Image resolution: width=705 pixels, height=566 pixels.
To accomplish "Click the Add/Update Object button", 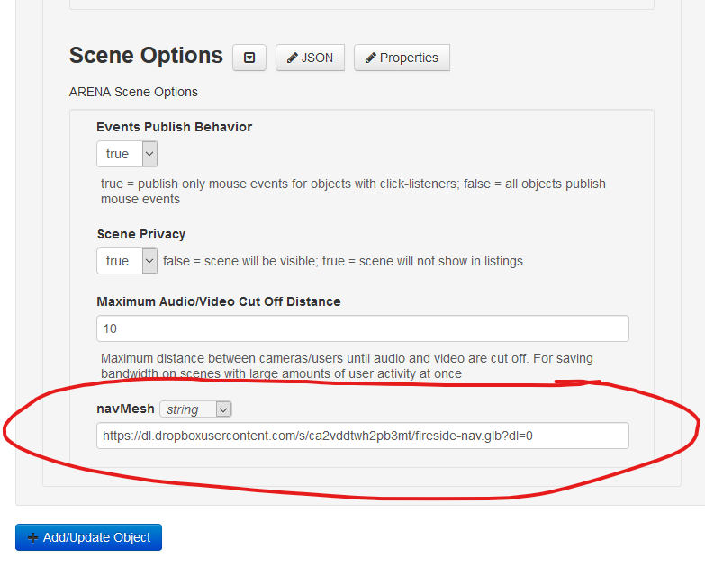I will tap(88, 537).
